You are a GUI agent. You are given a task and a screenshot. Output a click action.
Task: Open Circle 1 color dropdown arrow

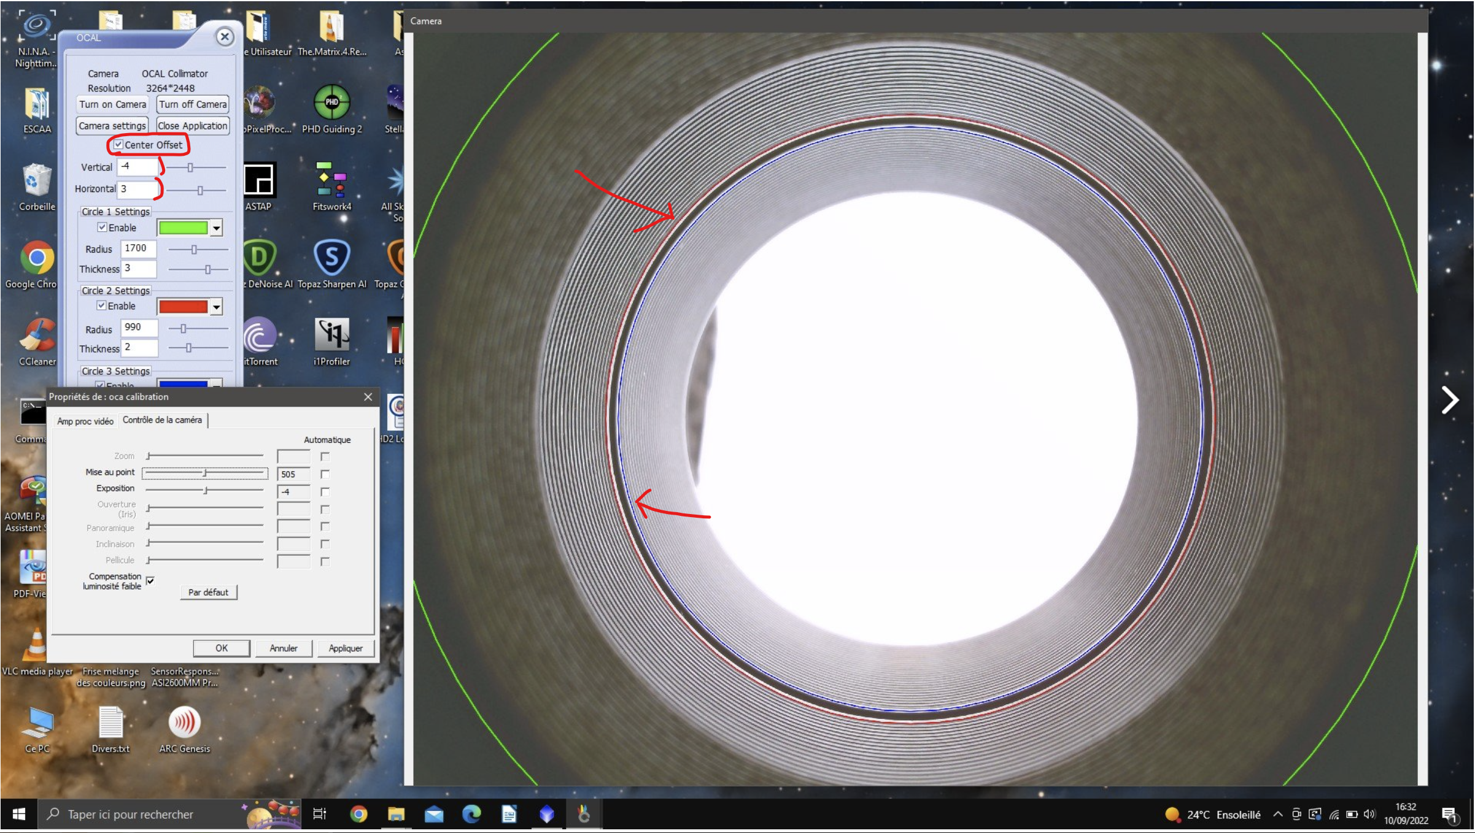[x=217, y=228]
